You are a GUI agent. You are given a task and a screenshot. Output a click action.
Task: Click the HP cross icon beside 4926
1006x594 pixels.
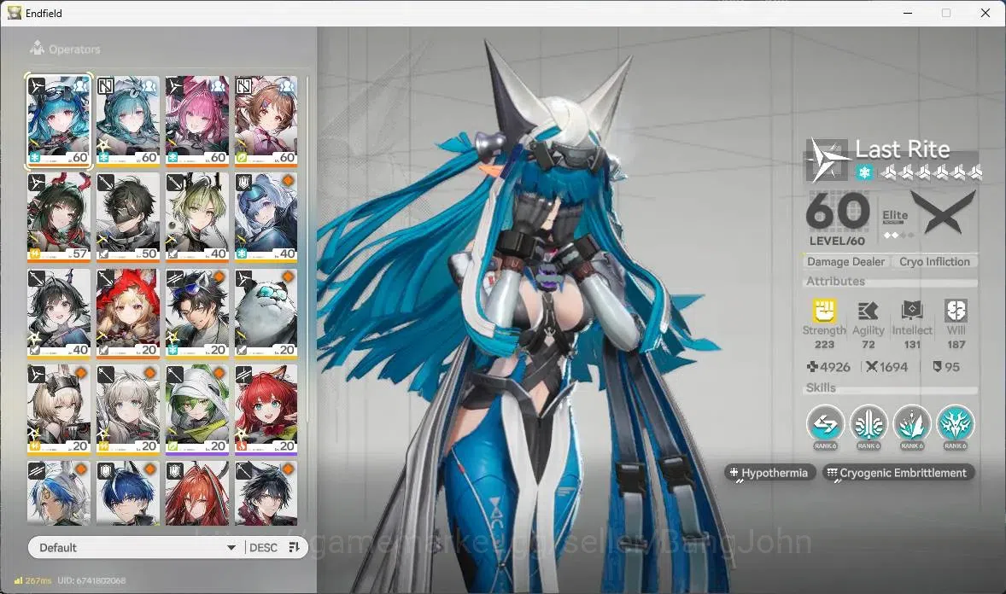pos(812,367)
